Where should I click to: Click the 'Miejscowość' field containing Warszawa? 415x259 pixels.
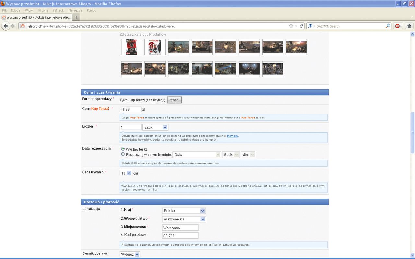point(180,228)
